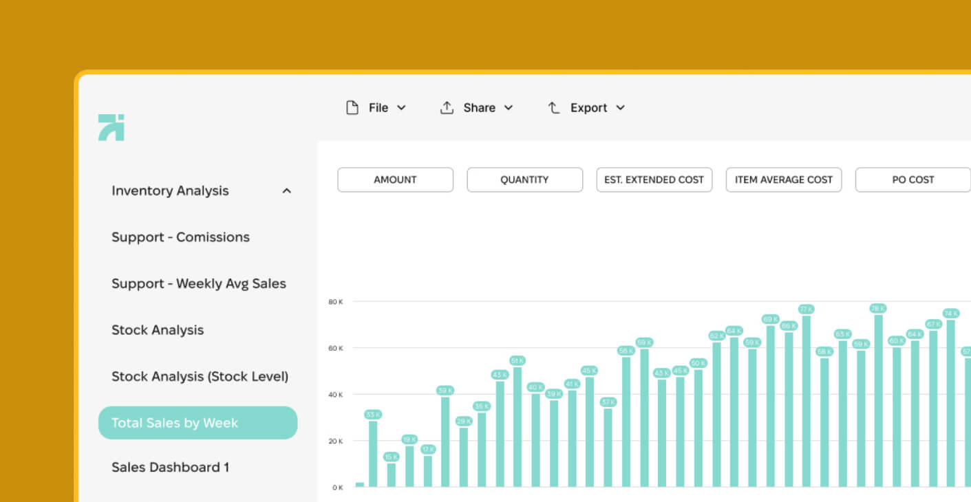Click the 78 K bar label
Screen dimensions: 971x502
(x=877, y=308)
